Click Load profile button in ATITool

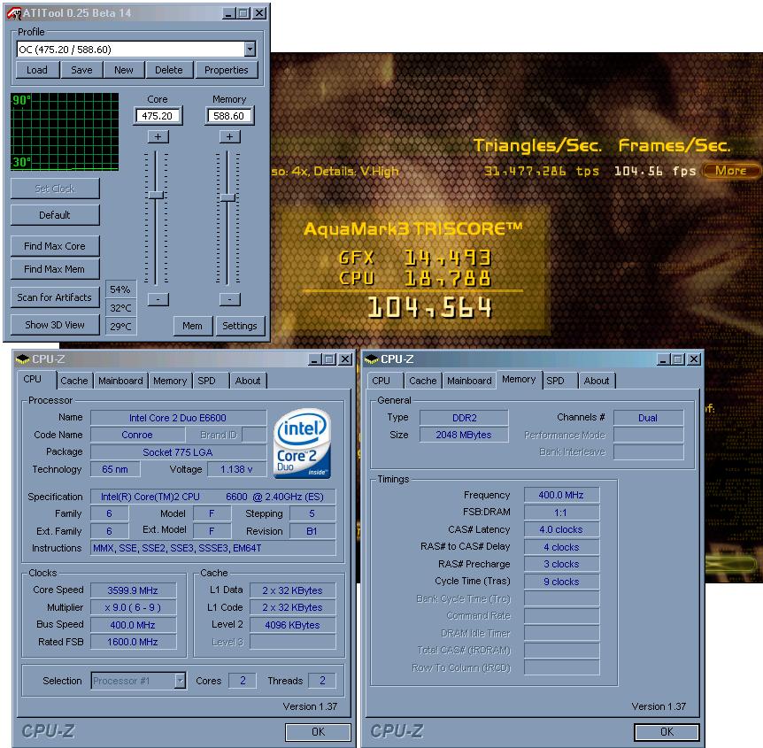(x=37, y=70)
